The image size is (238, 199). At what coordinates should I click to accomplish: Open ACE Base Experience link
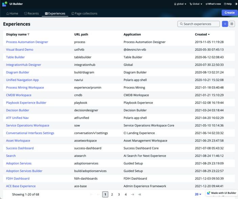21,186
